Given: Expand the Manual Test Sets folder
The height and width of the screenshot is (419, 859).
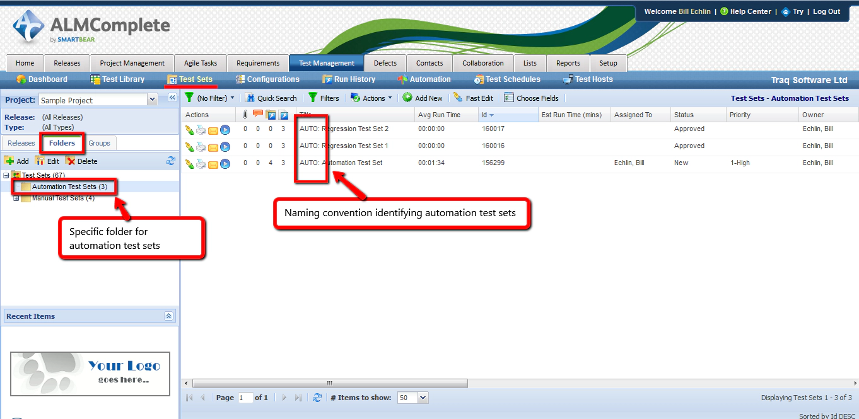Looking at the screenshot, I should pyautogui.click(x=16, y=198).
